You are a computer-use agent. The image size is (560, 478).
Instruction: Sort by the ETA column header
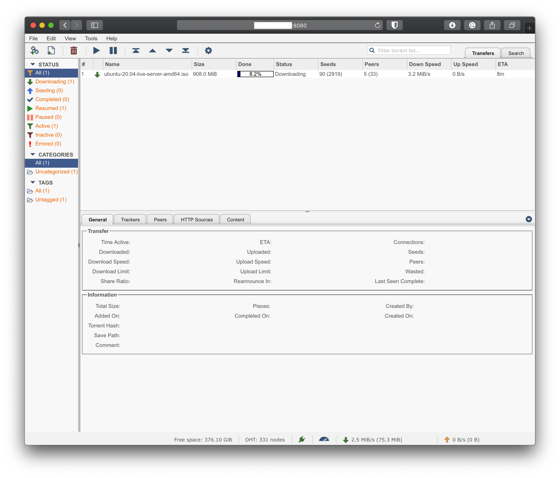(x=515, y=64)
